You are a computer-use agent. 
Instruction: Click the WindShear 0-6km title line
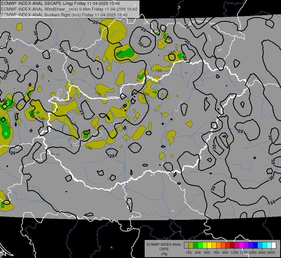click(x=69, y=9)
